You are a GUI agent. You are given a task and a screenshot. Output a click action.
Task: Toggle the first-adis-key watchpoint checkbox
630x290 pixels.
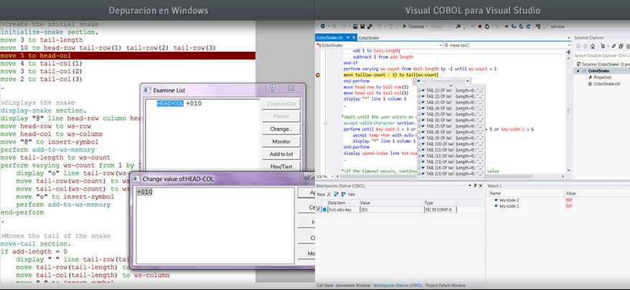[319, 210]
